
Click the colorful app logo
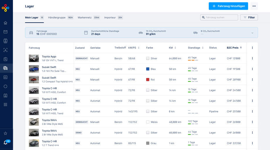pyautogui.click(x=6, y=8)
